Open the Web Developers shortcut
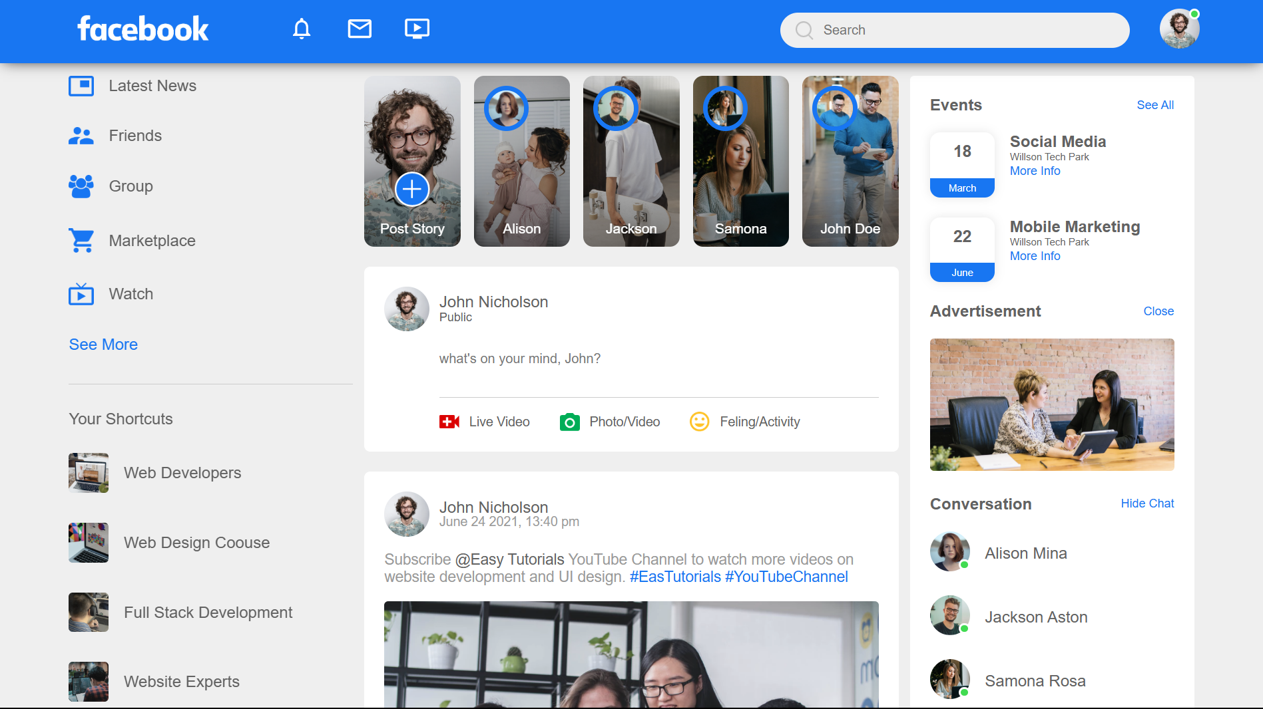The image size is (1263, 709). (182, 473)
